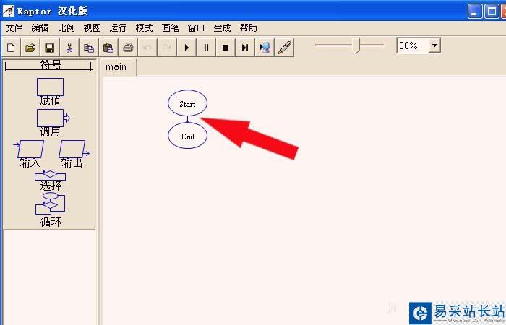Expand the 80% zoom dropdown arrow
Screen dimensions: 506x325
tap(435, 45)
